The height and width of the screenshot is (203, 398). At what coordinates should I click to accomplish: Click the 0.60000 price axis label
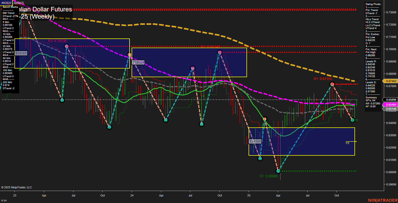pos(391,172)
